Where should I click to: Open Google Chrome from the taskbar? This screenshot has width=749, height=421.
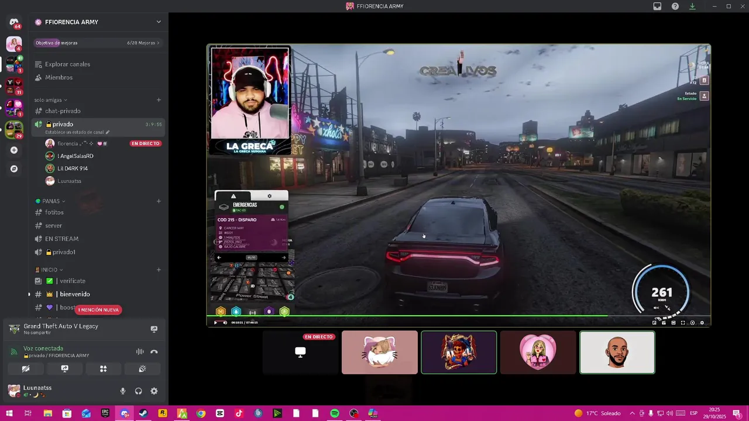click(x=201, y=413)
